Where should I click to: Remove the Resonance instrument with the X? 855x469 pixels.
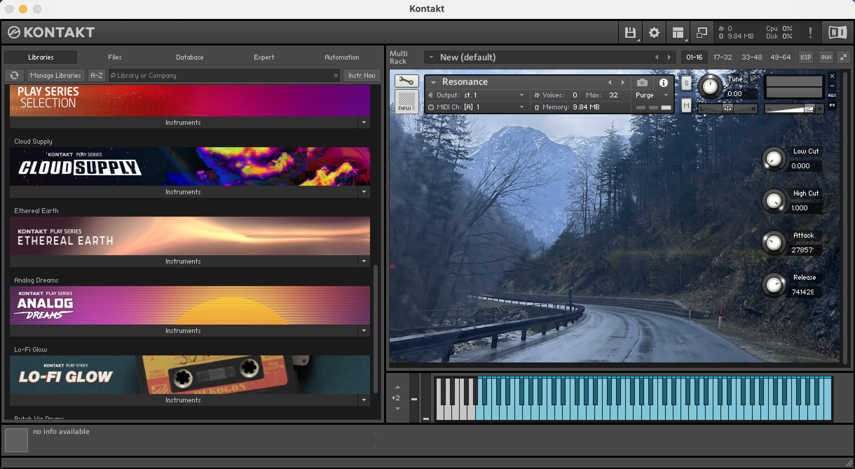832,76
